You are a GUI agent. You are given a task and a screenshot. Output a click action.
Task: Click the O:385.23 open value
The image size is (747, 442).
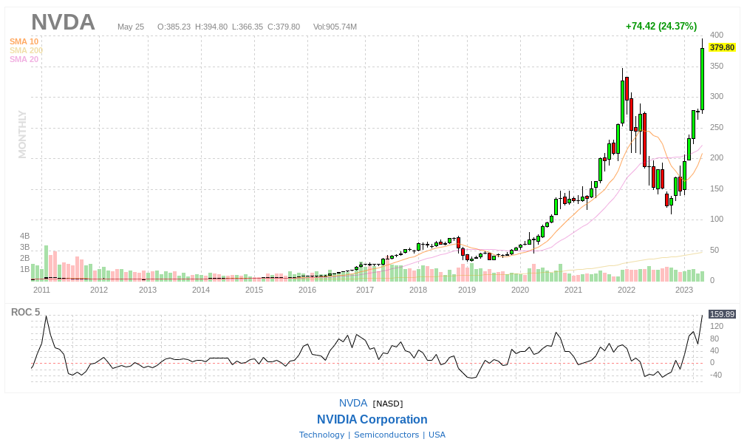pyautogui.click(x=174, y=27)
